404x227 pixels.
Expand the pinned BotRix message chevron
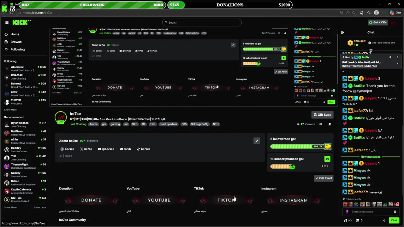pos(398,63)
